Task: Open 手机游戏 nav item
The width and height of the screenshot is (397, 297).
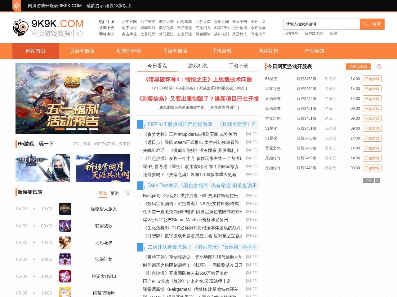Action: click(222, 51)
